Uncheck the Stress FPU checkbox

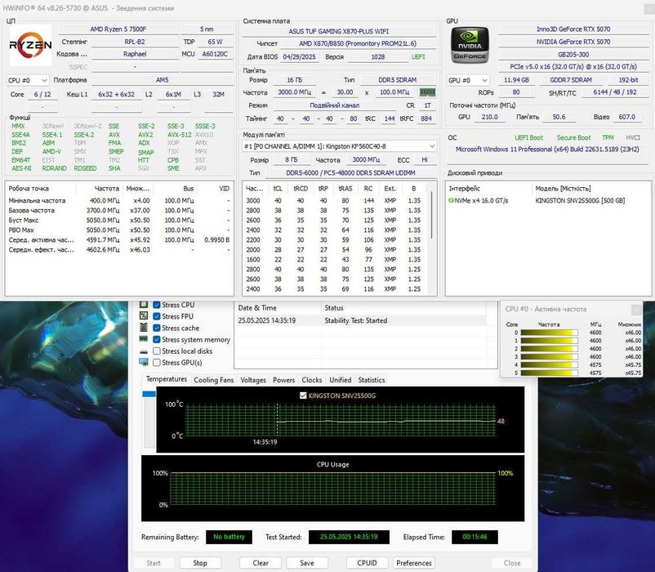tap(157, 316)
